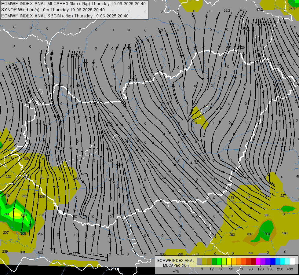
Task: Select the map value 336
Action: [266, 215]
